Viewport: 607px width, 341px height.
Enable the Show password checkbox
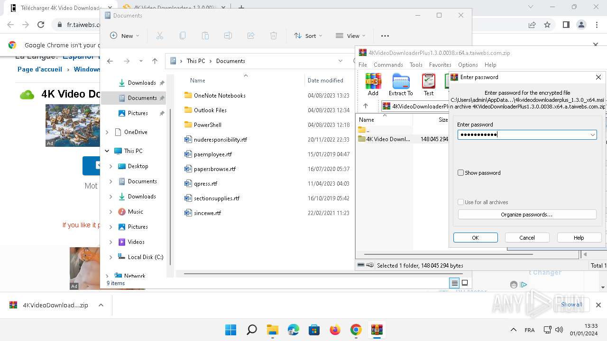click(460, 173)
